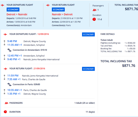Click the clock icon next to DURATION row
Image resolution: width=138 pixels, height=117 pixels.
[5, 112]
